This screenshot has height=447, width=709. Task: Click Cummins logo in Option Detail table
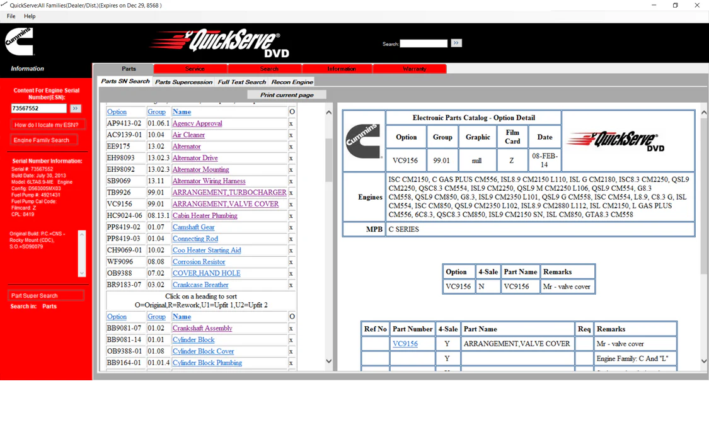click(364, 141)
